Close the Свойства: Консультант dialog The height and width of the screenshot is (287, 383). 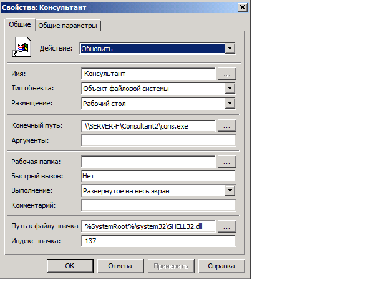[242, 7]
